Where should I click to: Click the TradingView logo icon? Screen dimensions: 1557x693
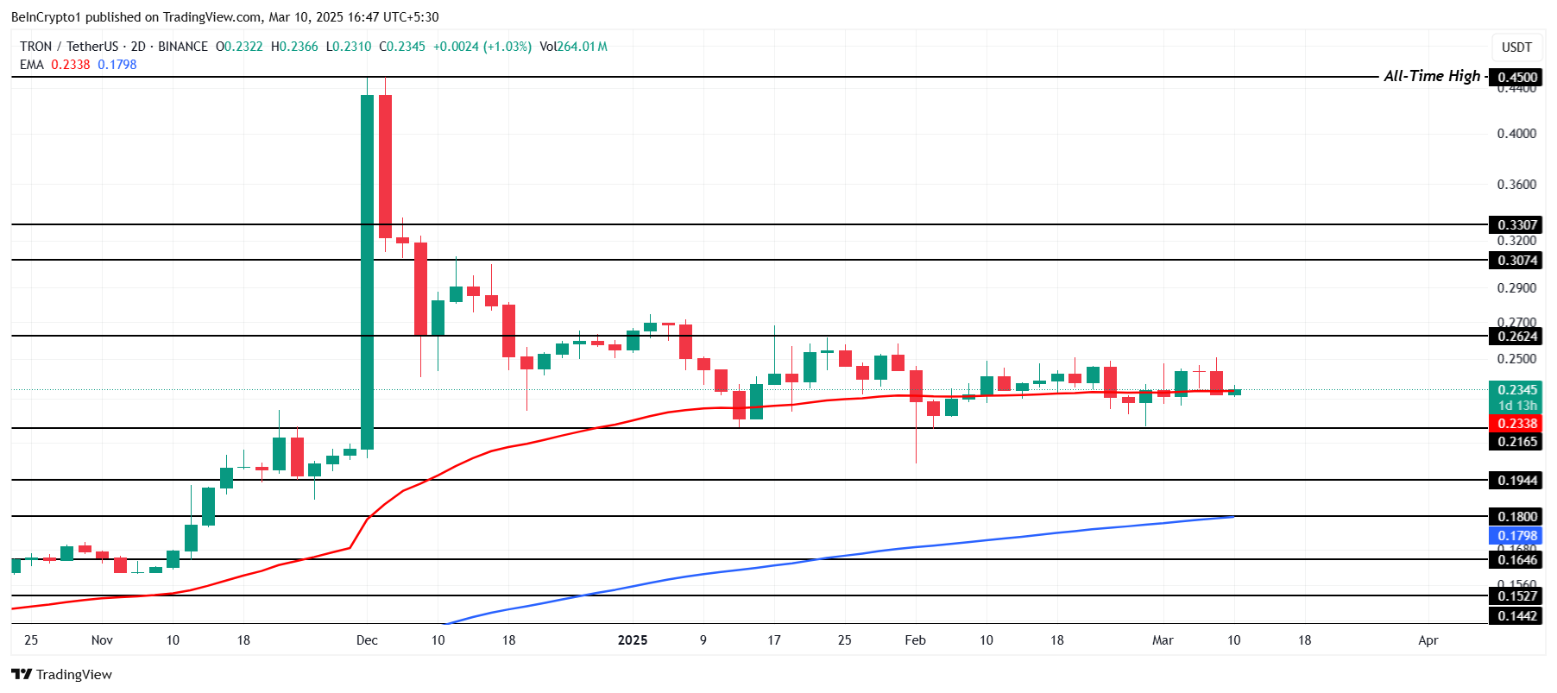tap(22, 675)
